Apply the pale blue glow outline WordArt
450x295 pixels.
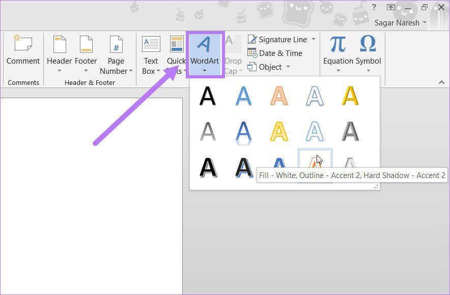[x=315, y=132]
